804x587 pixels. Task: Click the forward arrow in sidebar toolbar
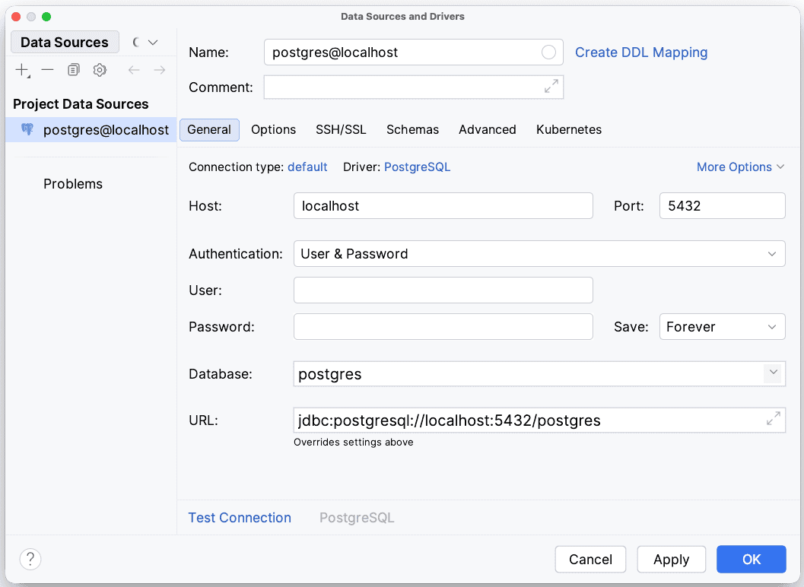(160, 70)
